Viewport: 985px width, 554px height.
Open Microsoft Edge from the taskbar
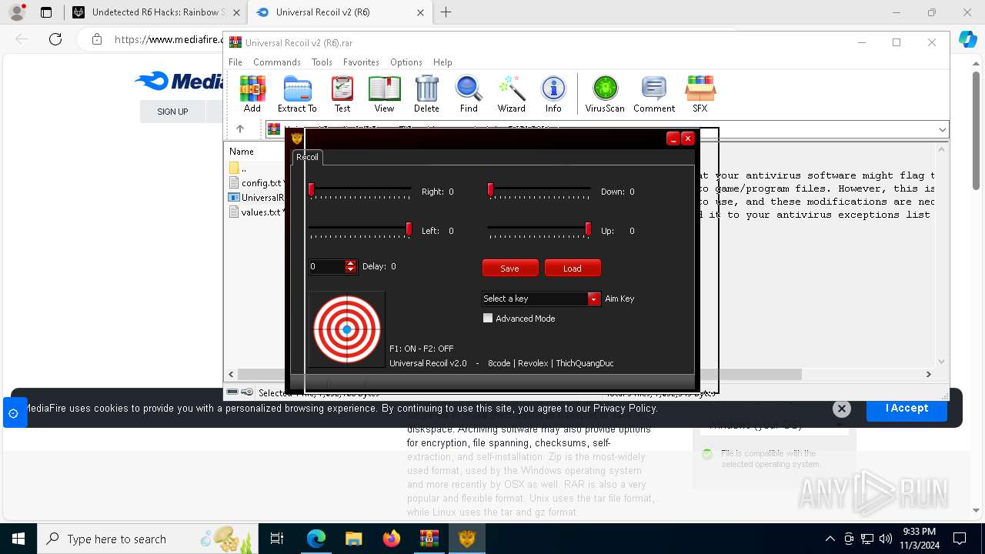(316, 539)
